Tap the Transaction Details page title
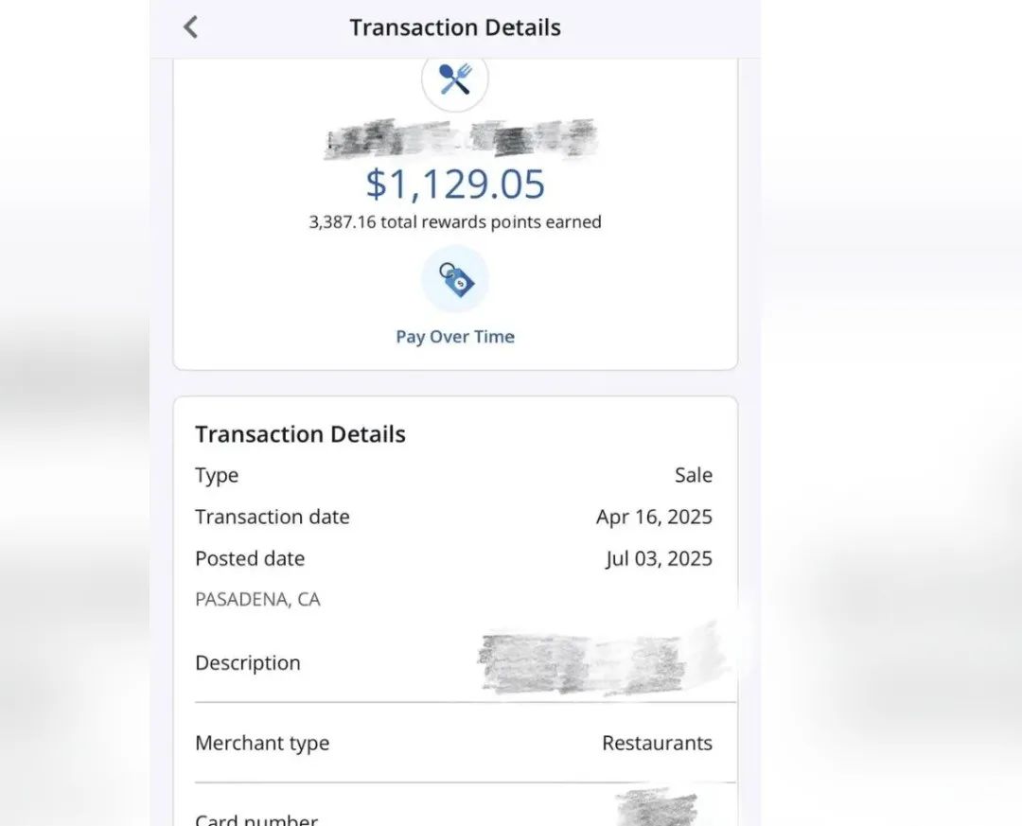 coord(455,27)
